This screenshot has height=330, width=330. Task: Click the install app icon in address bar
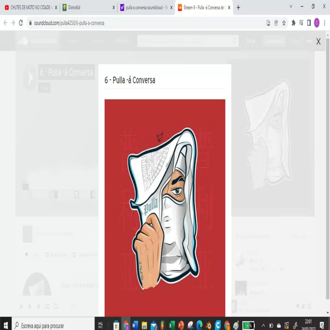coord(268,23)
